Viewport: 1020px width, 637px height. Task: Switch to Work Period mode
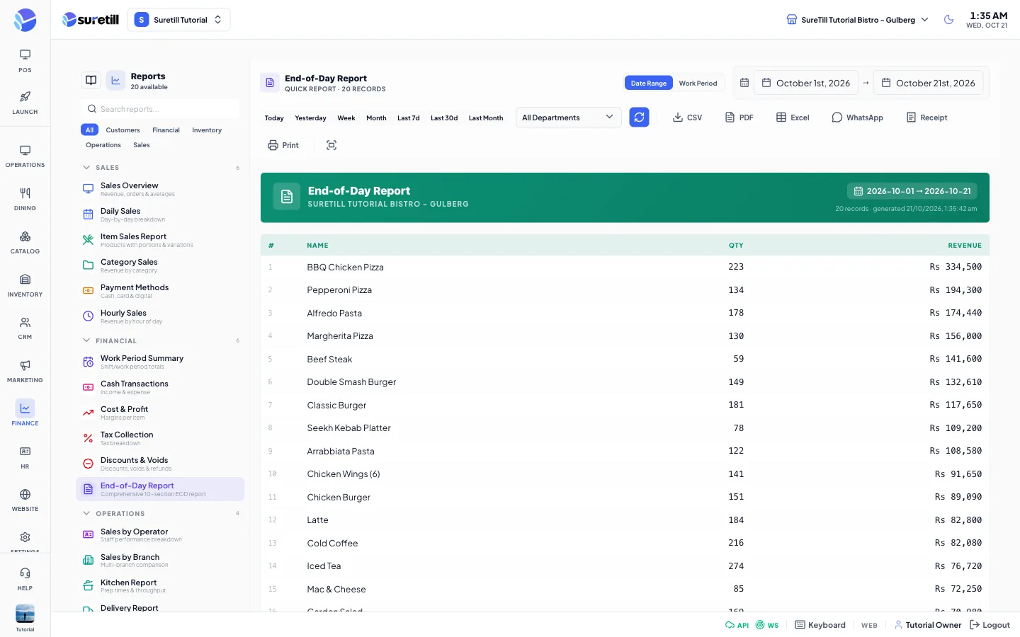click(x=698, y=84)
